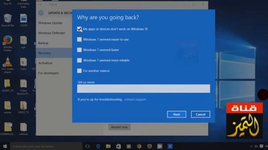Open Action Center notifications icon
The height and width of the screenshot is (150, 268).
pos(261,146)
